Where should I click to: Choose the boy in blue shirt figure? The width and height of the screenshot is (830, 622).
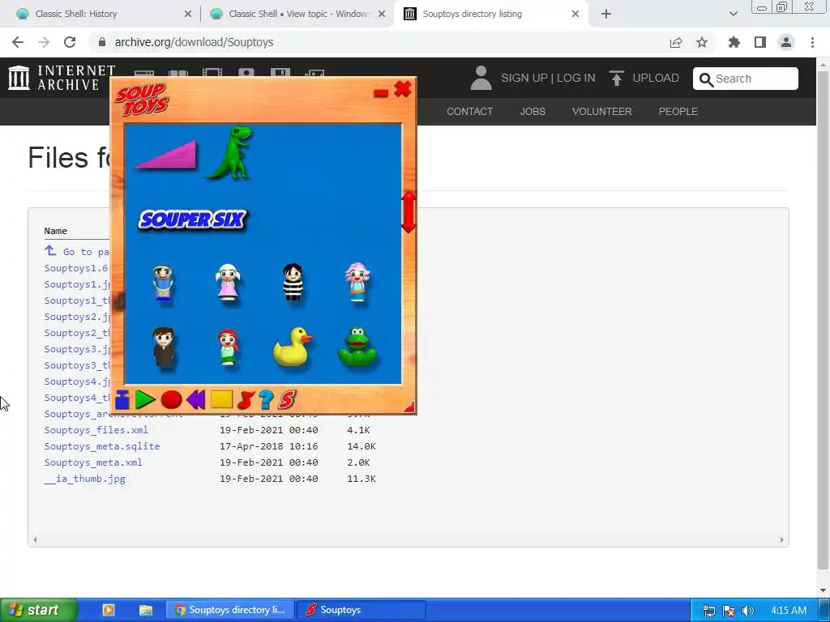(x=163, y=283)
